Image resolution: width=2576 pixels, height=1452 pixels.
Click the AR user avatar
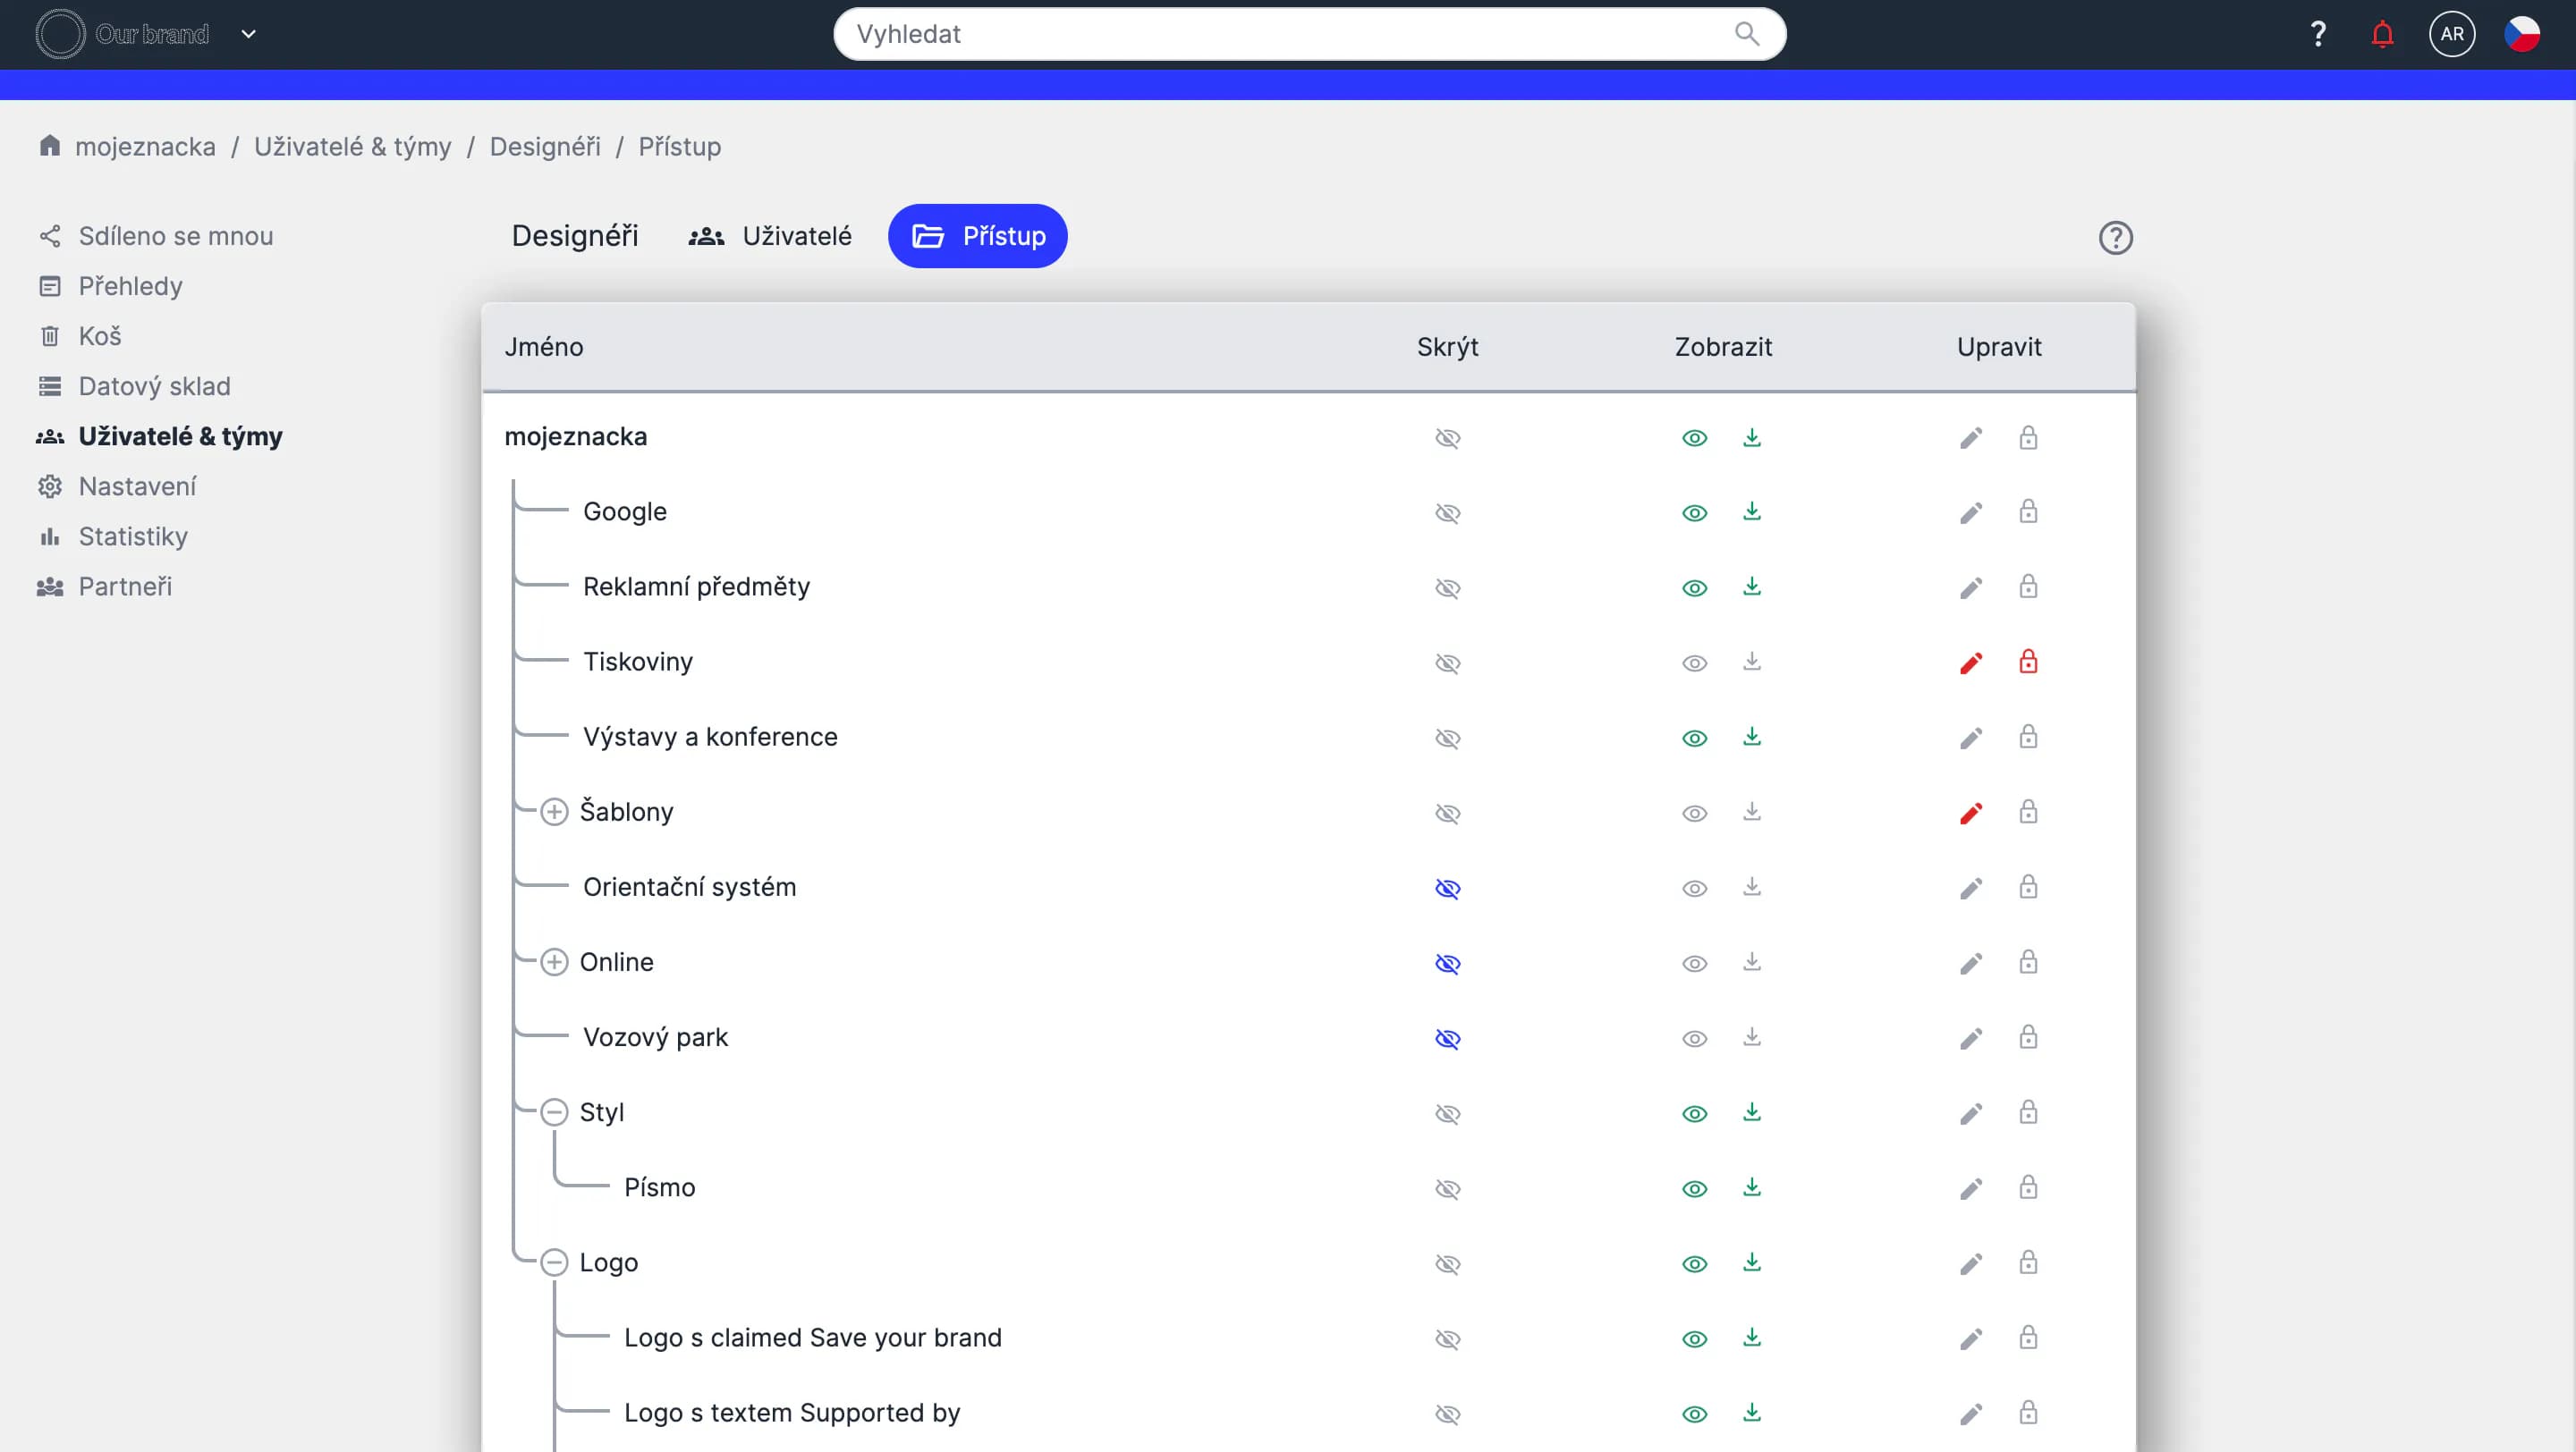2451,34
